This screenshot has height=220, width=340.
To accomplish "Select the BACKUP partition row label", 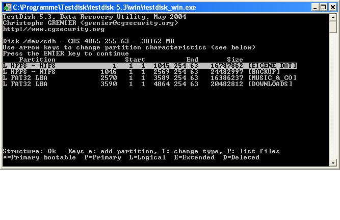I will click(x=264, y=72).
